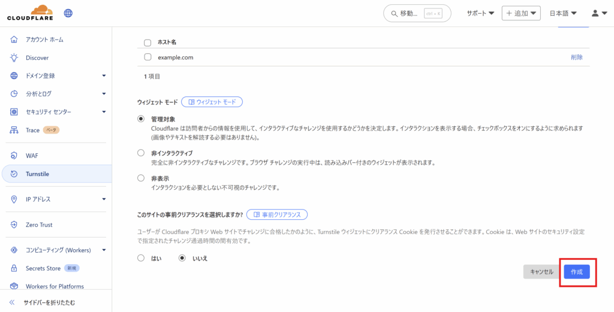Click the コンピューティング (Workers) icon

coord(14,250)
